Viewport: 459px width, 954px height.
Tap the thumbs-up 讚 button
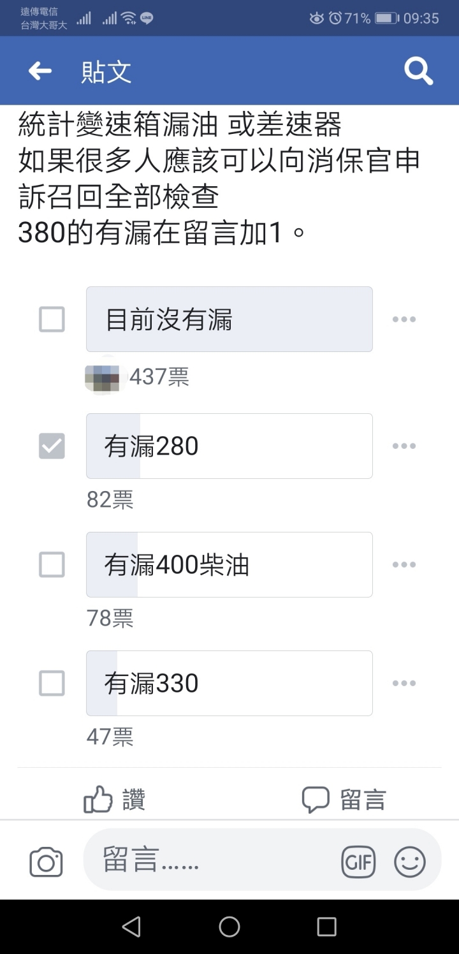[115, 799]
